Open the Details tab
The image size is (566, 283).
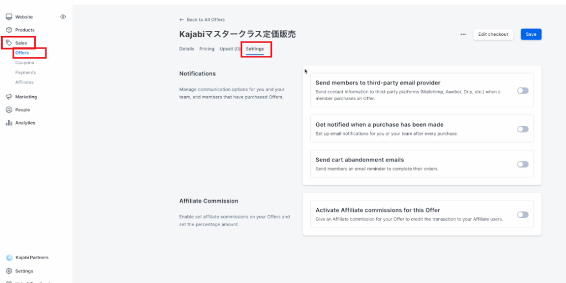click(187, 49)
